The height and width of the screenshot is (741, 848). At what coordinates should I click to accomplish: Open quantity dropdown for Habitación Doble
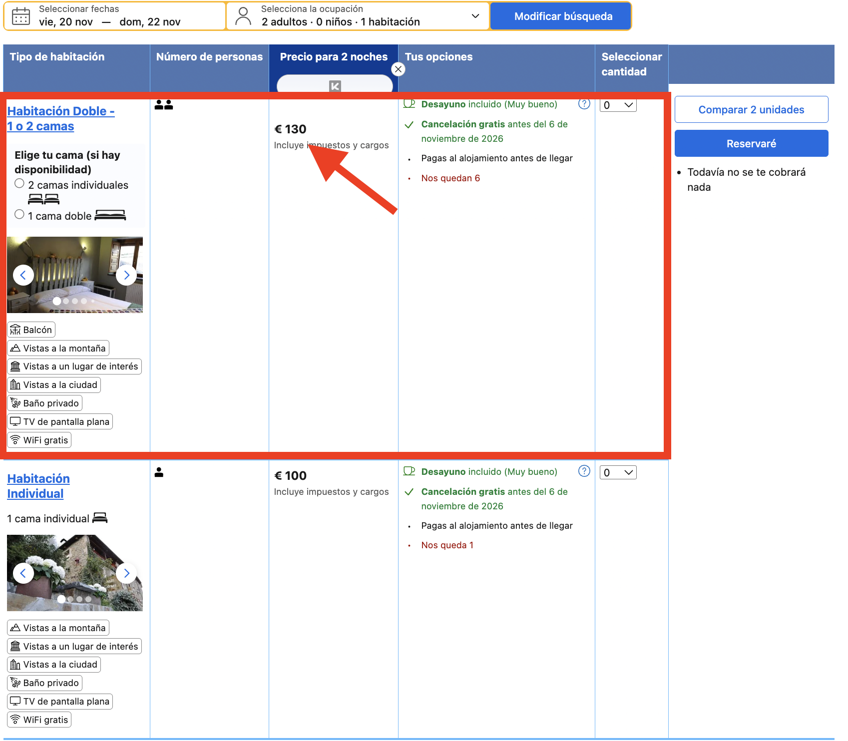(618, 105)
